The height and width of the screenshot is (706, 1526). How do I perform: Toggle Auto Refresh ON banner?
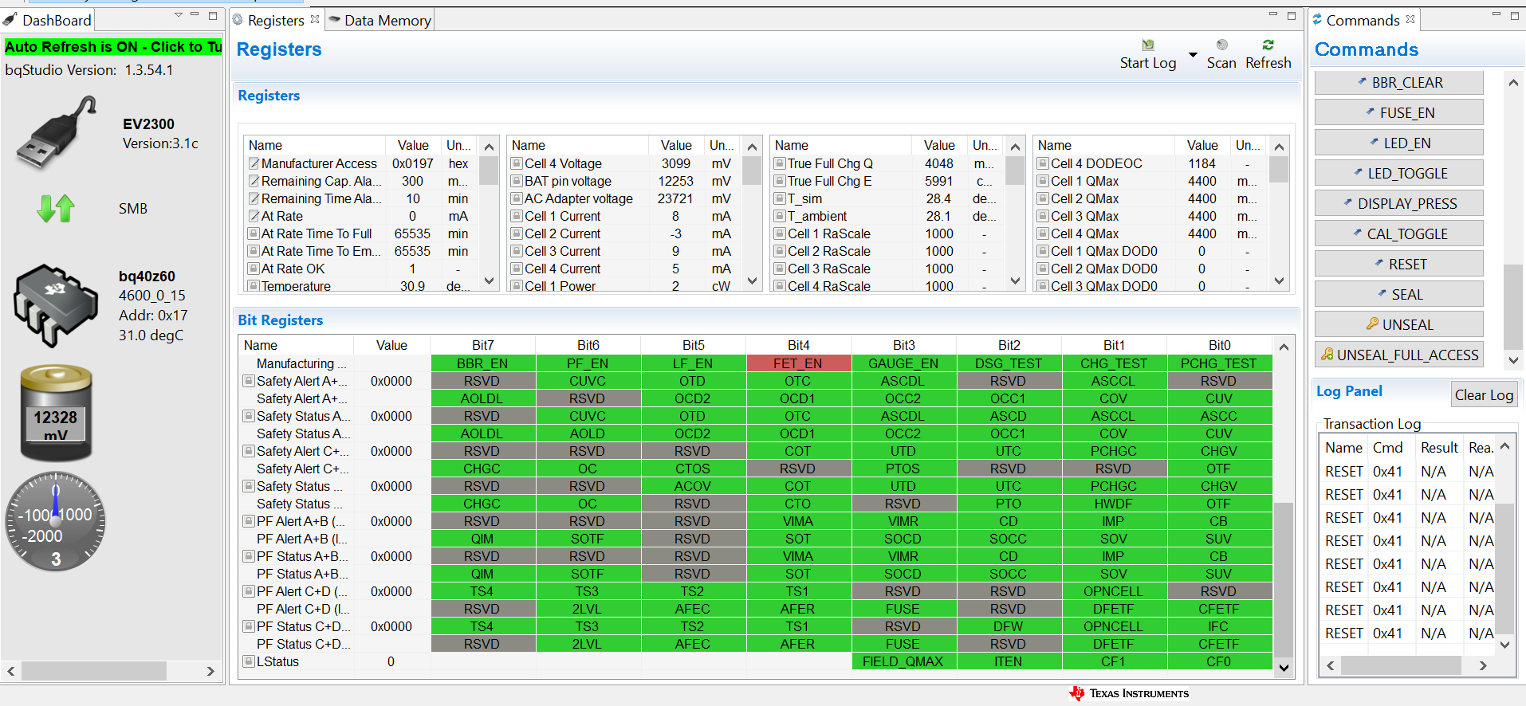112,47
